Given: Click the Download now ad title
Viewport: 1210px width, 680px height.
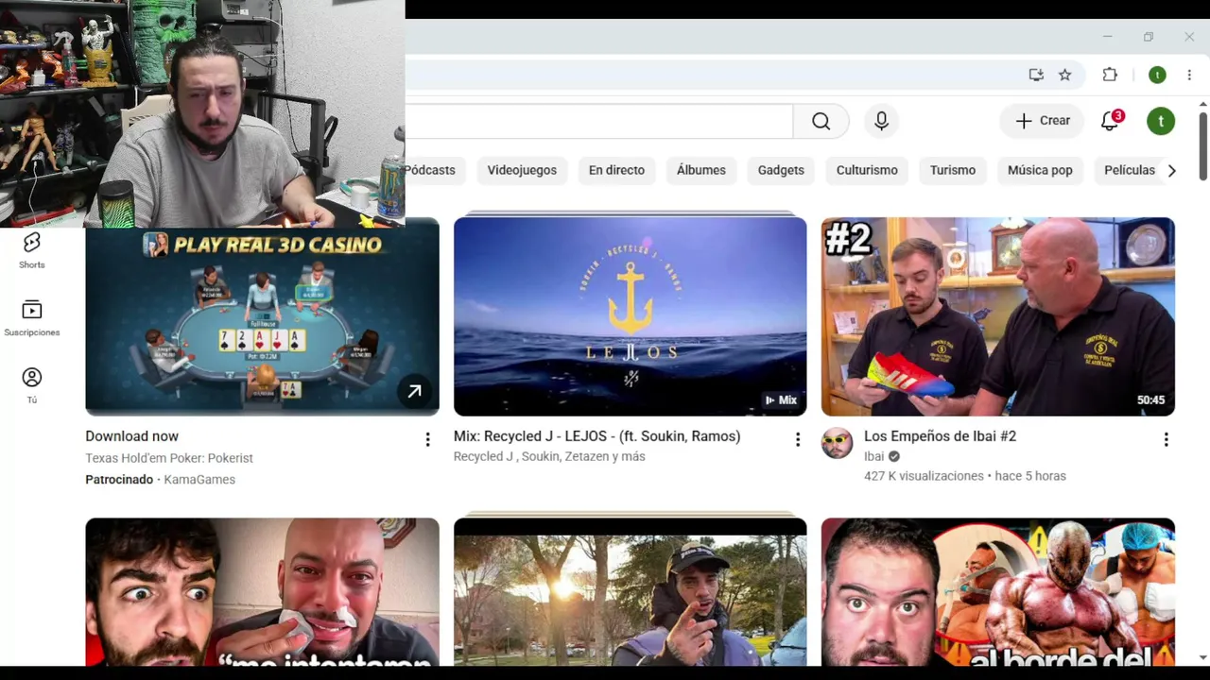Looking at the screenshot, I should click(x=131, y=436).
